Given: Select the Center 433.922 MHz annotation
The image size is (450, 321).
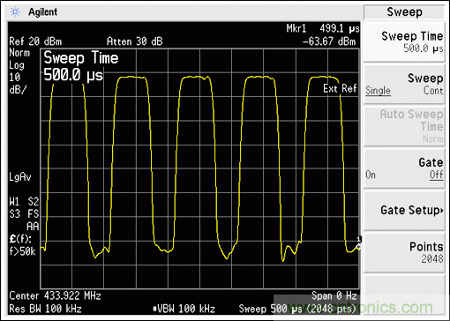Looking at the screenshot, I should tap(55, 295).
